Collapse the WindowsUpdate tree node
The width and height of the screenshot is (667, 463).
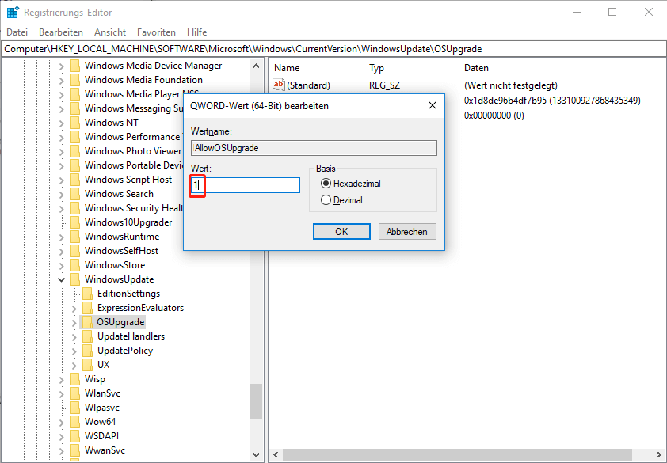pyautogui.click(x=62, y=279)
